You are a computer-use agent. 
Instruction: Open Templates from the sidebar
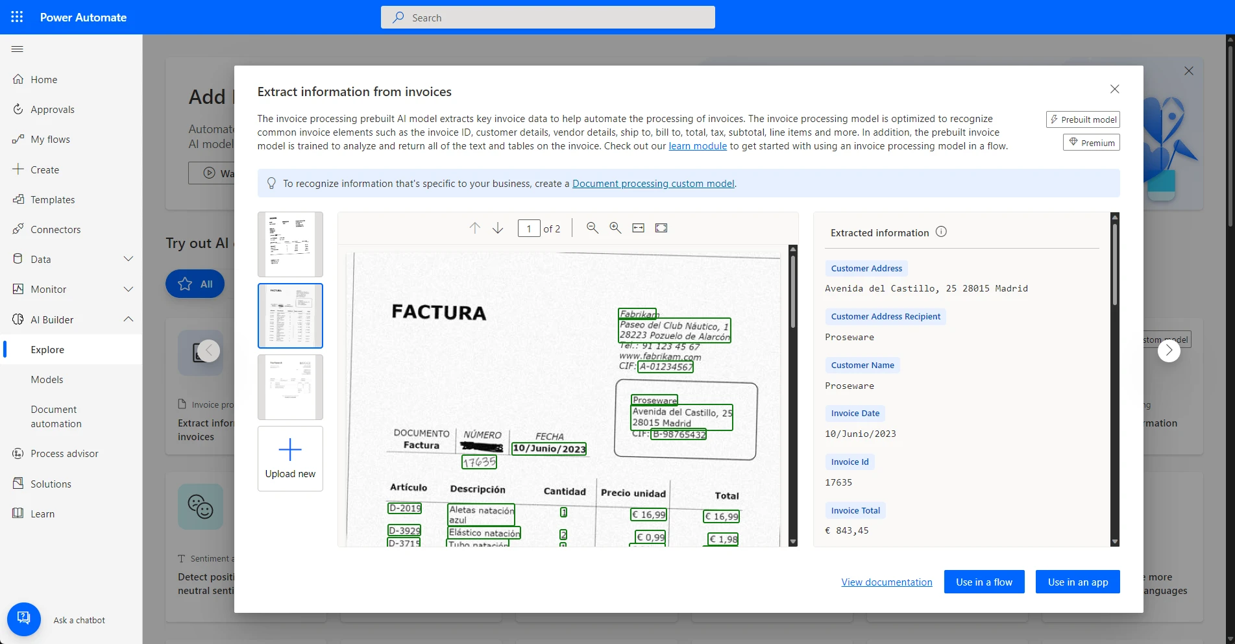pyautogui.click(x=52, y=199)
